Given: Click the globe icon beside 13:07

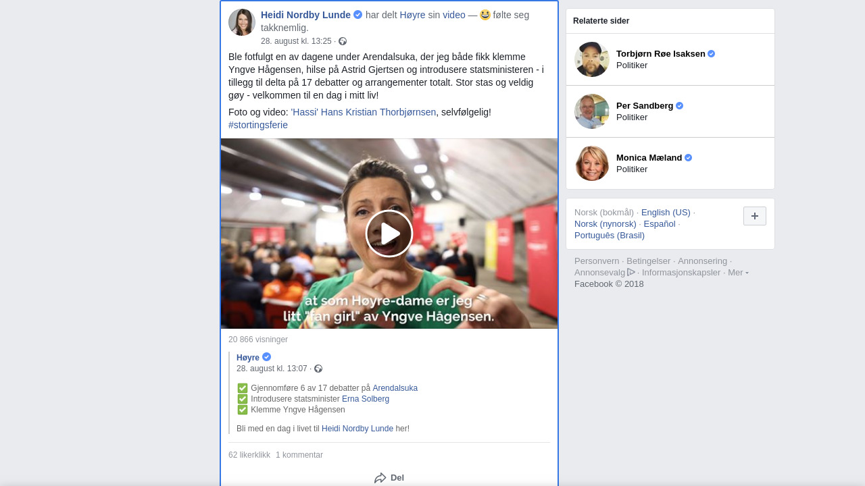Looking at the screenshot, I should click(318, 369).
